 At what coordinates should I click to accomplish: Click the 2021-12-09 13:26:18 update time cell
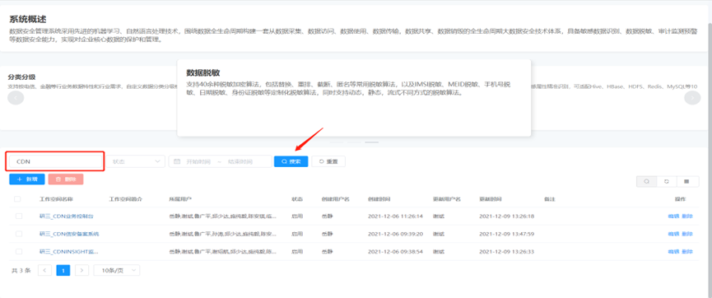507,217
